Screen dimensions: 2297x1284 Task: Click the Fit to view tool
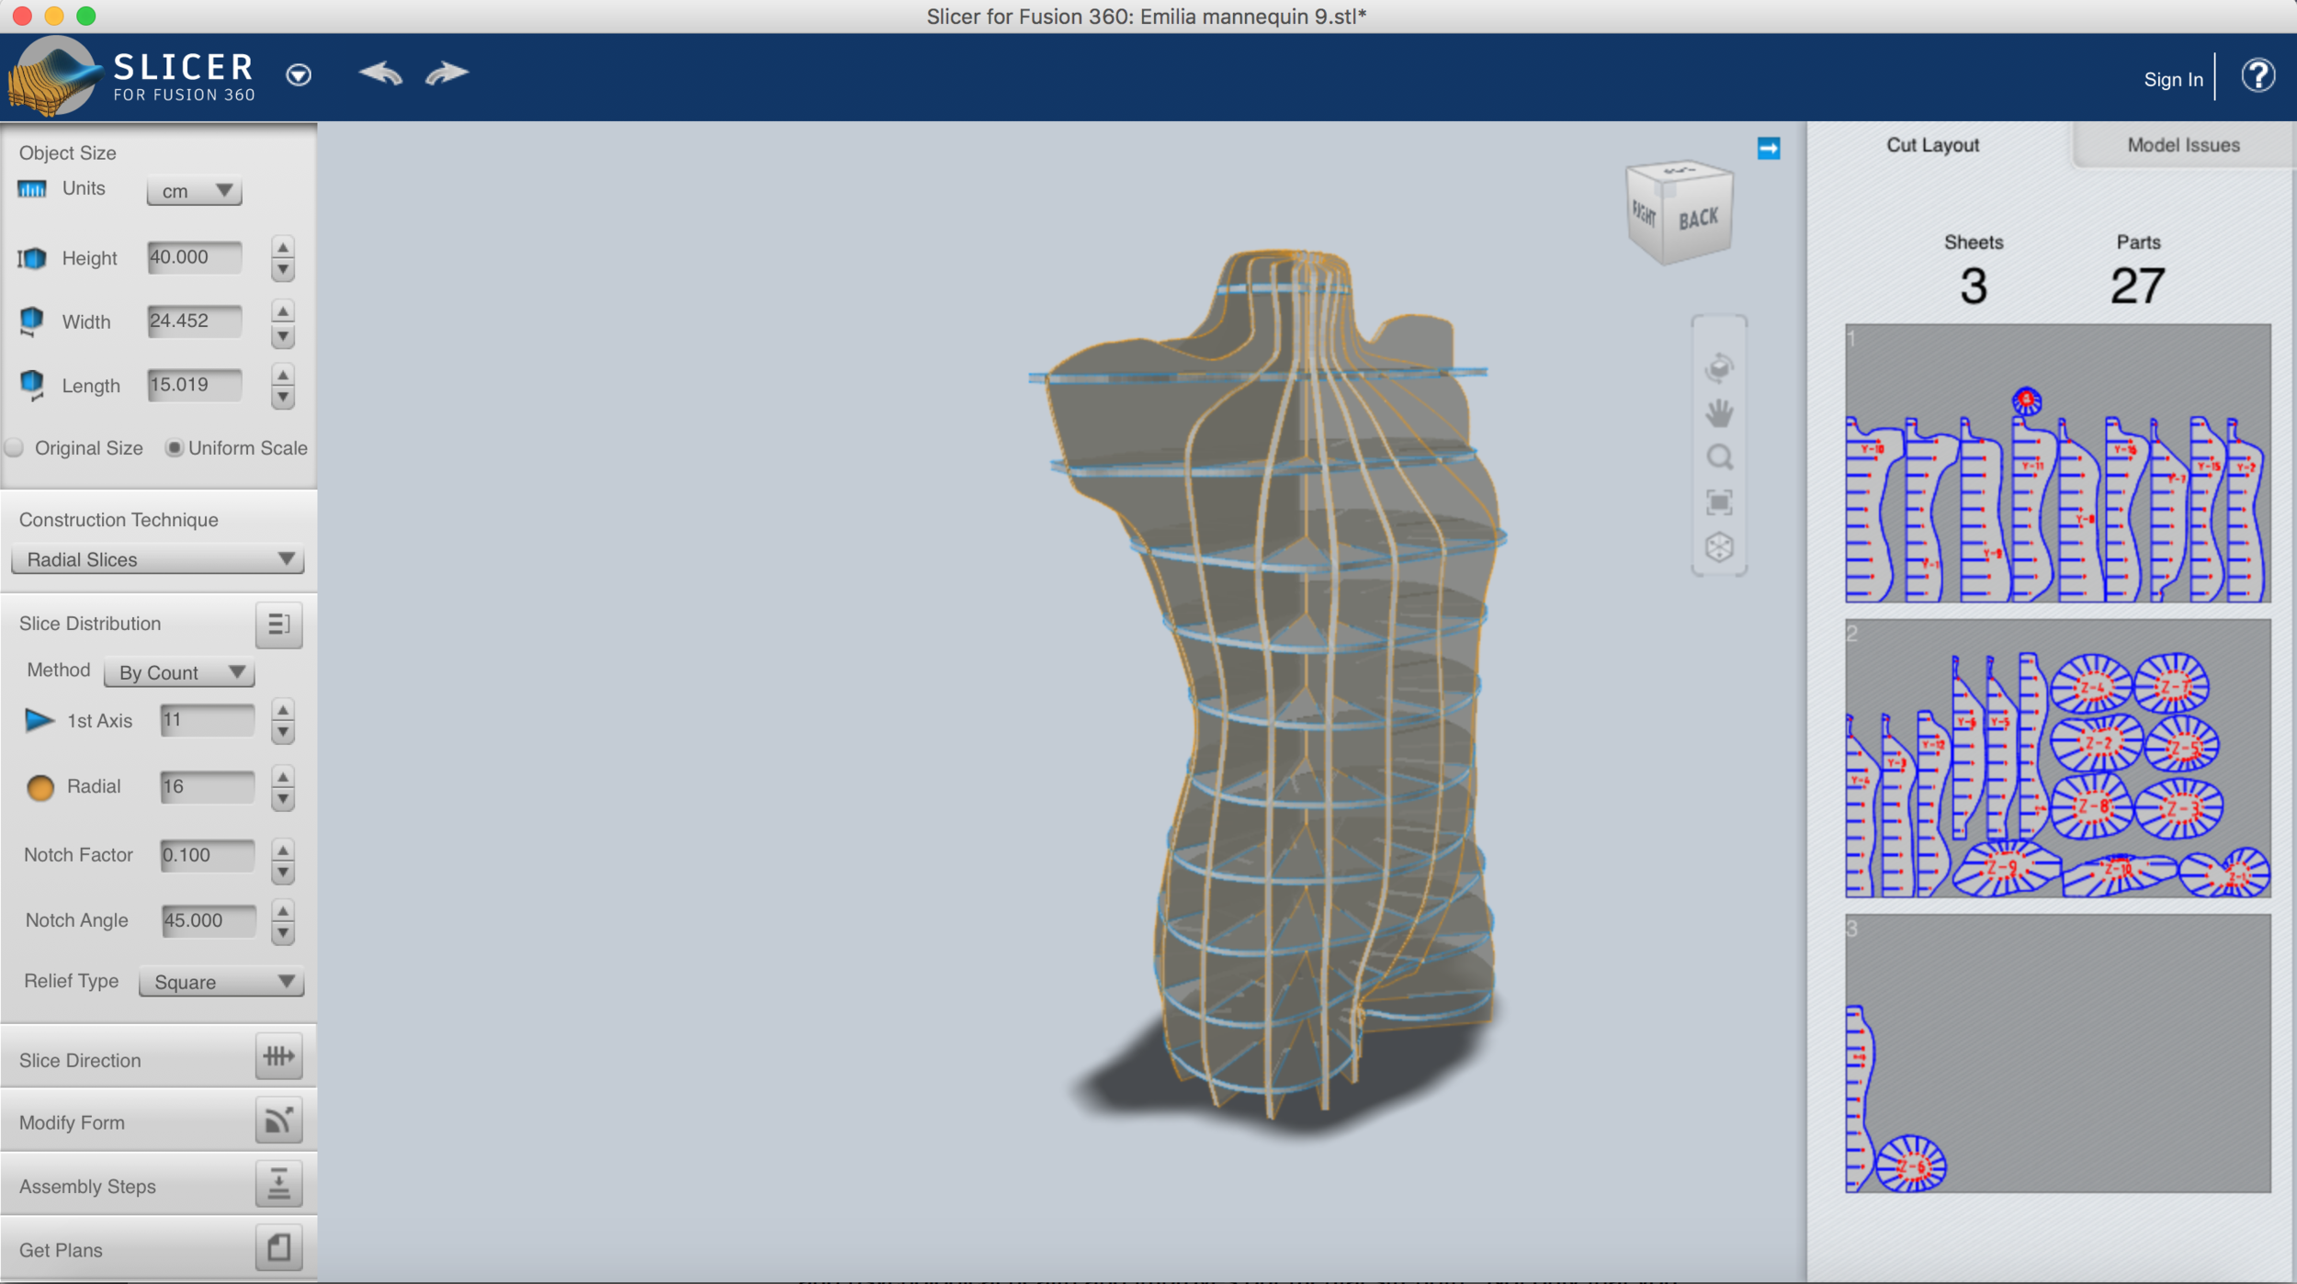coord(1719,502)
